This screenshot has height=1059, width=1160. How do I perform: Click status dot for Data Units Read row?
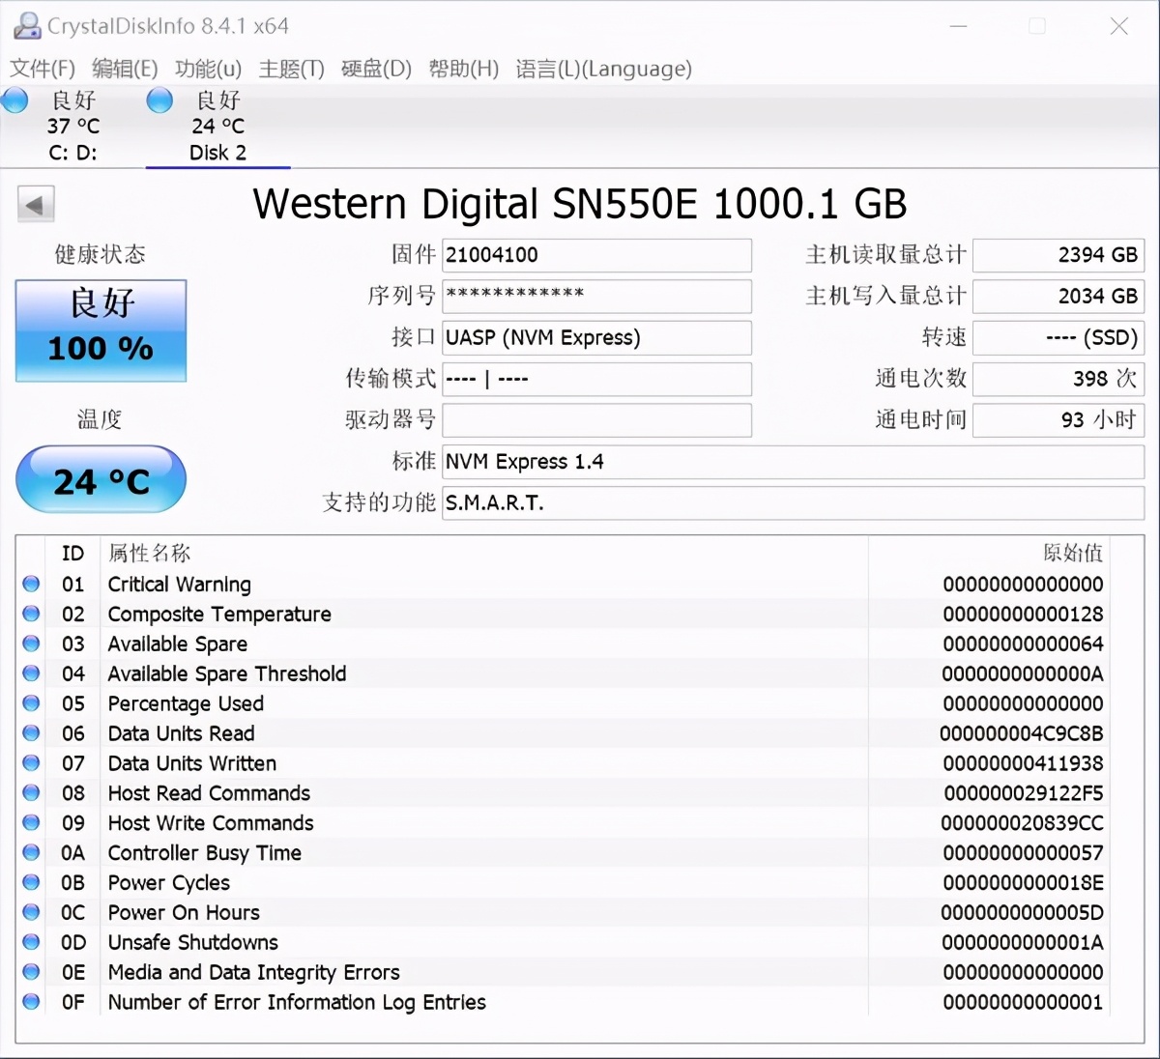(x=31, y=733)
